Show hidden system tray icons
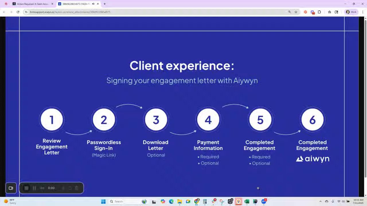The height and width of the screenshot is (206, 367). click(321, 201)
